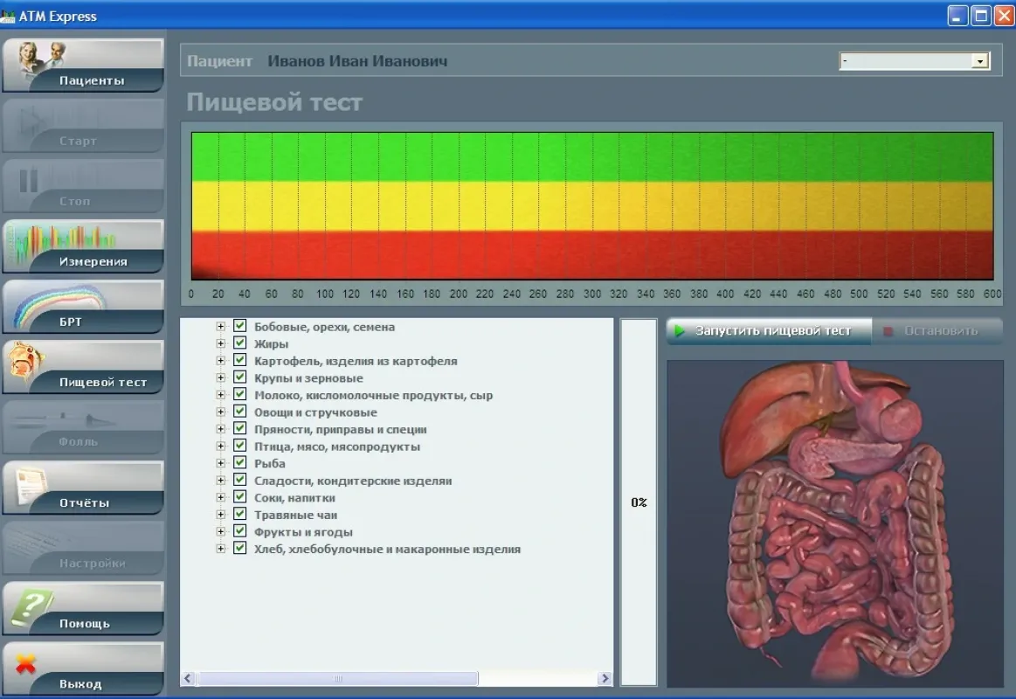
Task: Open the dropdown next to patient name
Action: click(x=980, y=61)
